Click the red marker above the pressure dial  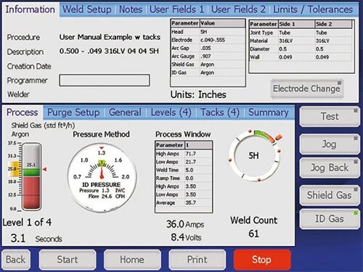click(x=102, y=147)
